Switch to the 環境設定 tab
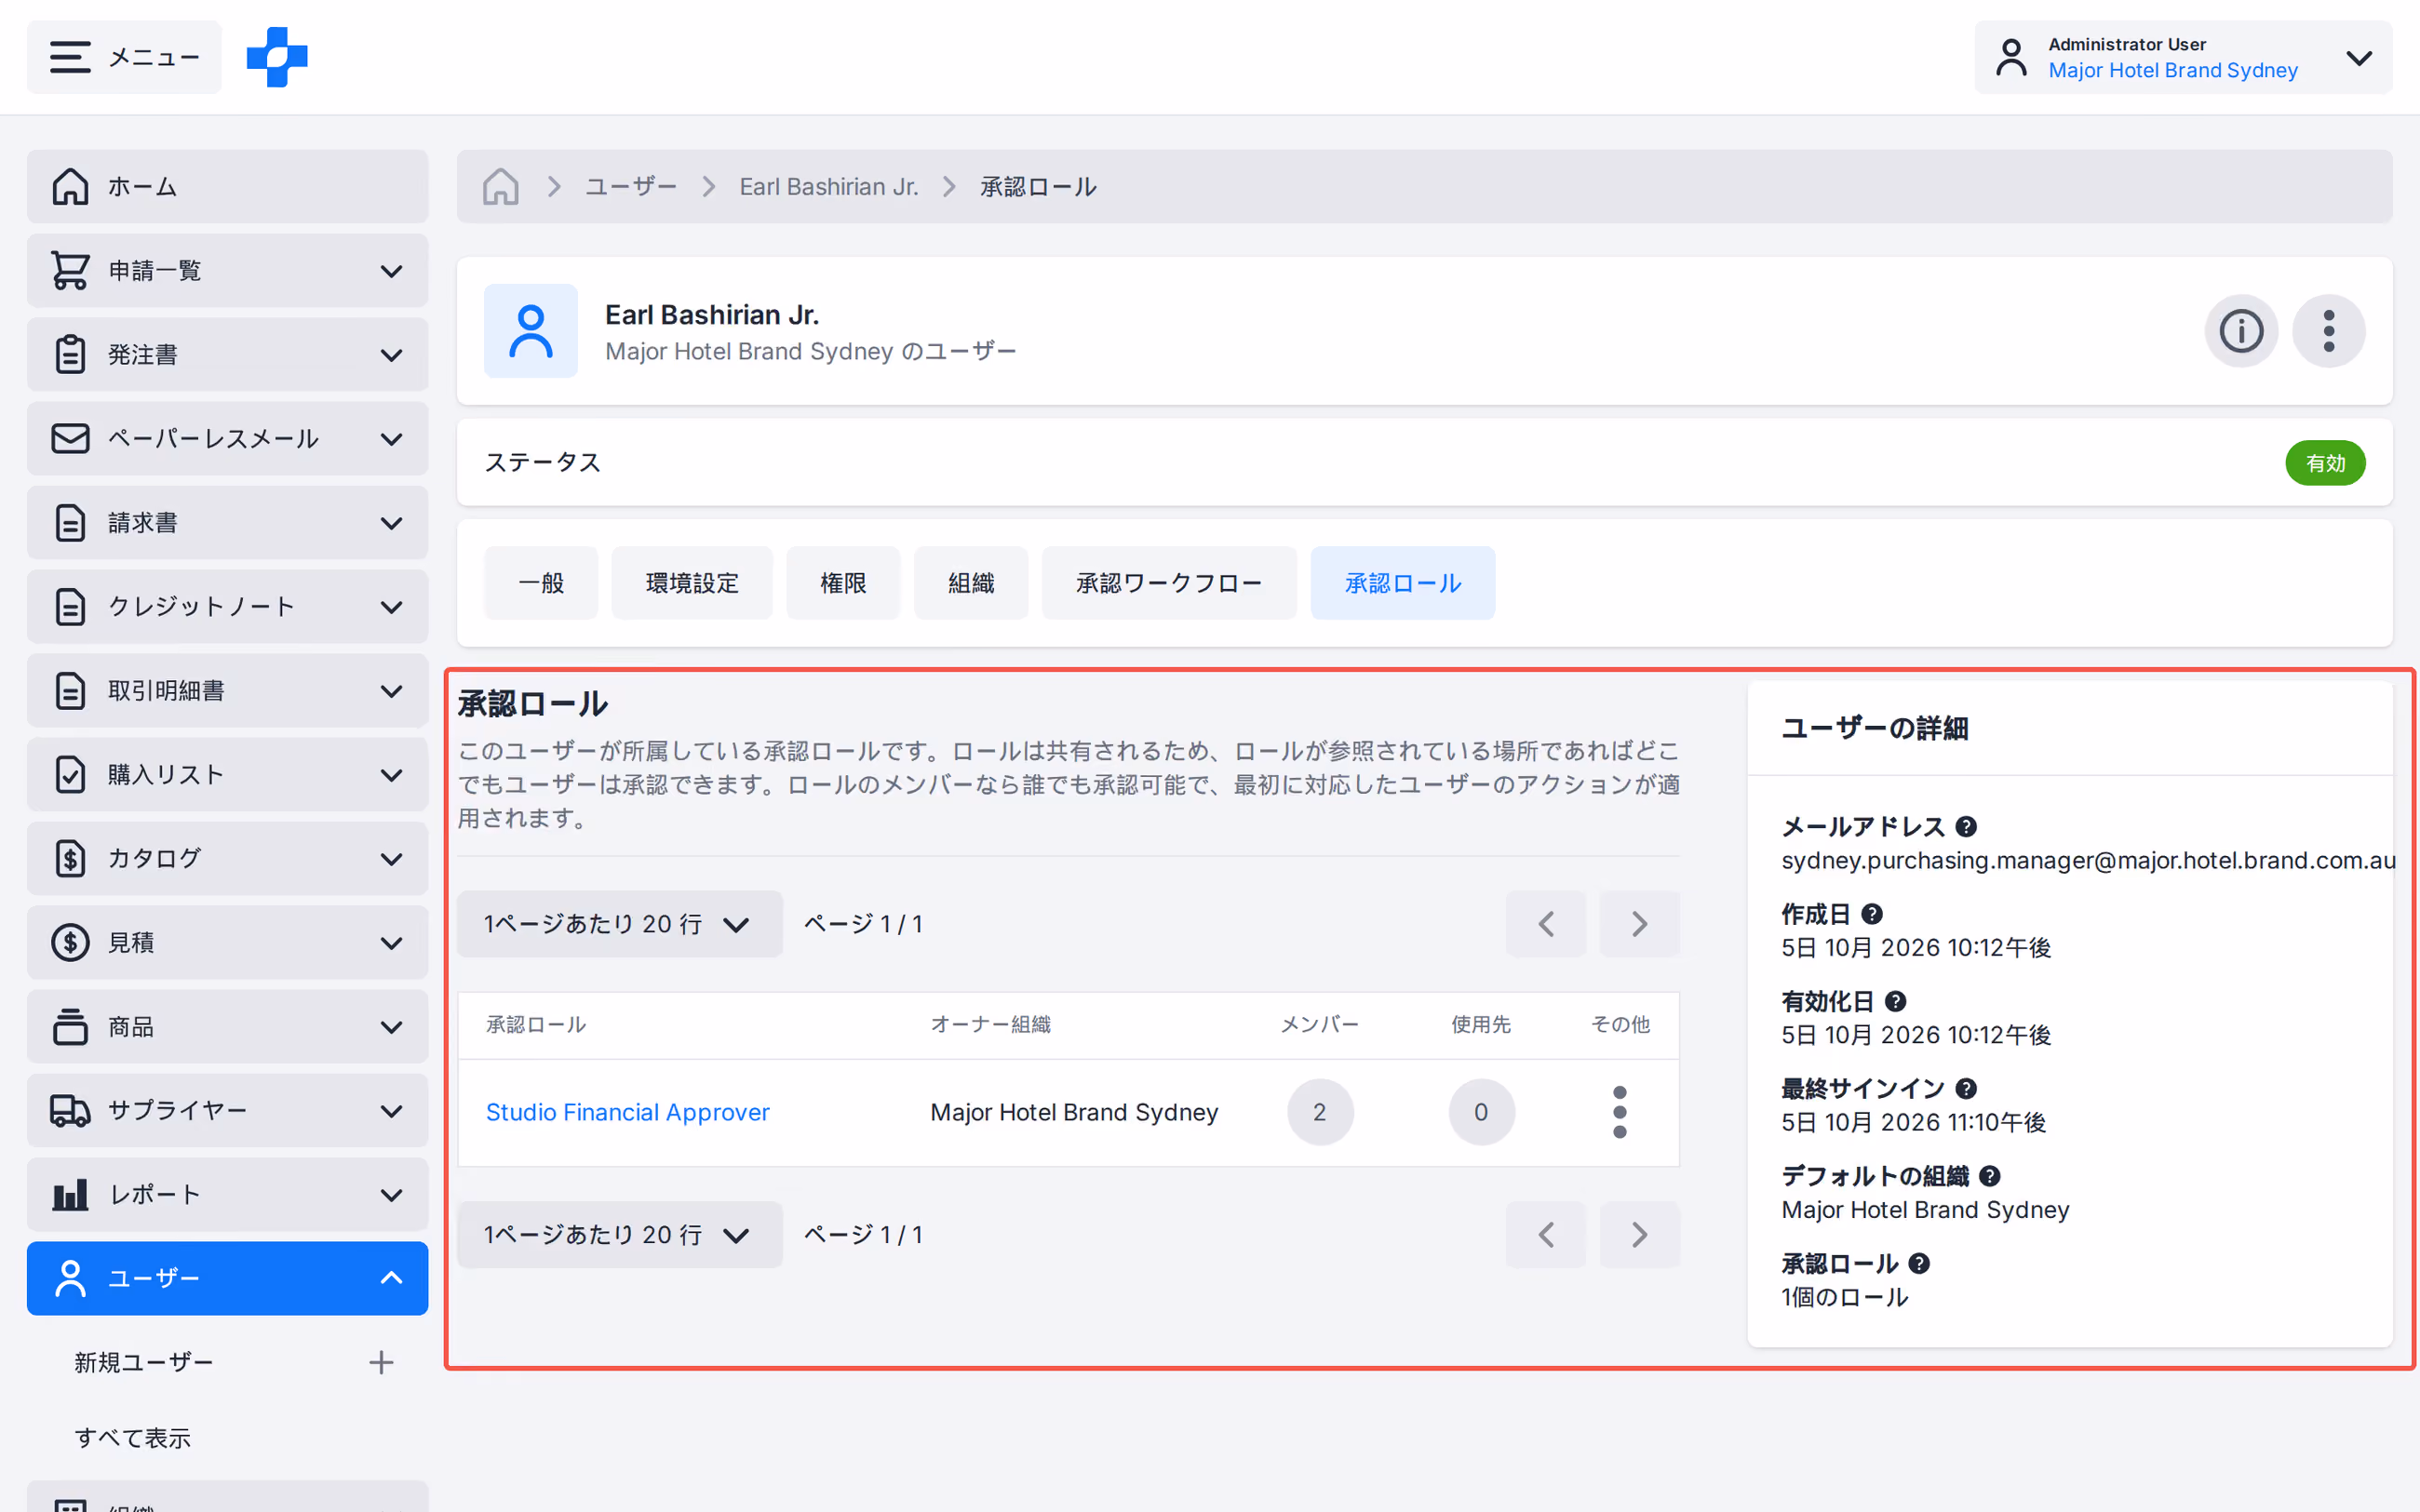The image size is (2420, 1512). point(692,583)
